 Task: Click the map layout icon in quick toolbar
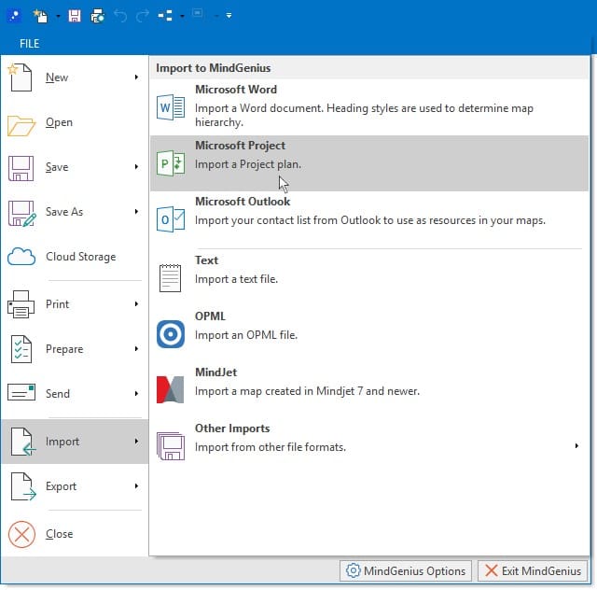pyautogui.click(x=165, y=16)
